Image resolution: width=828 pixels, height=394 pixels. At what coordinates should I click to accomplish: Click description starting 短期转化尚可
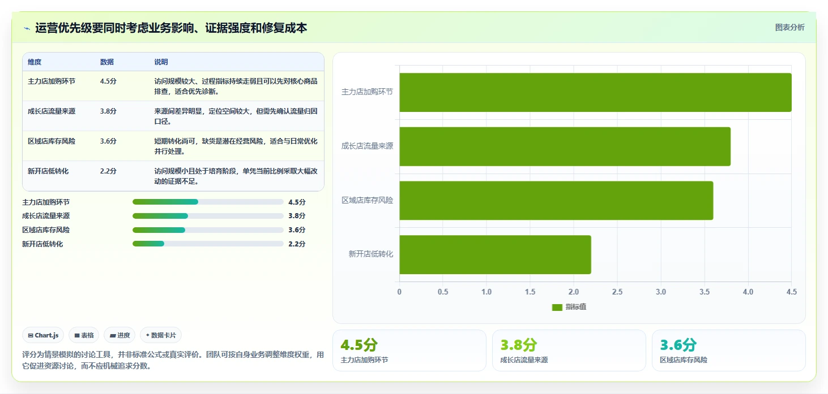tap(236, 146)
